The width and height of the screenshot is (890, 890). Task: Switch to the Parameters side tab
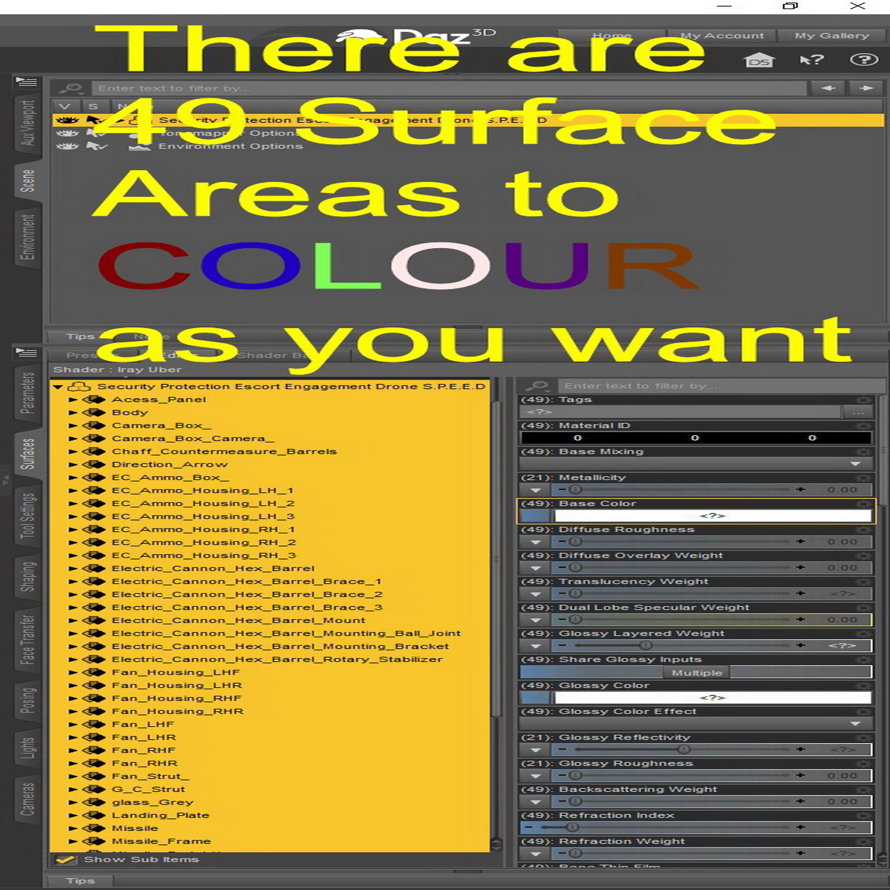pyautogui.click(x=27, y=393)
